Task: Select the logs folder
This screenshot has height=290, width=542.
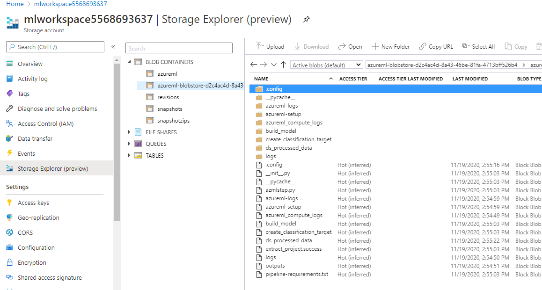Action: pos(271,156)
